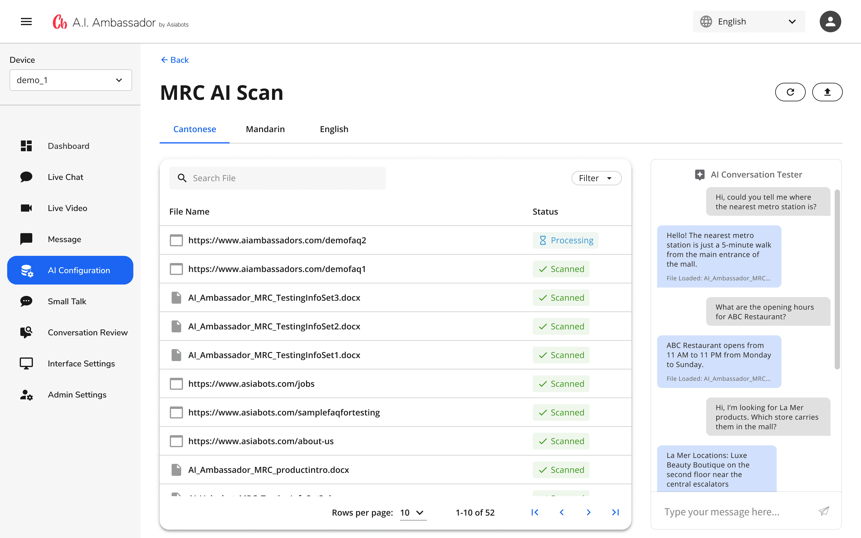Tick the checkbox for demofaq1 URL
This screenshot has width=861, height=538.
point(176,269)
